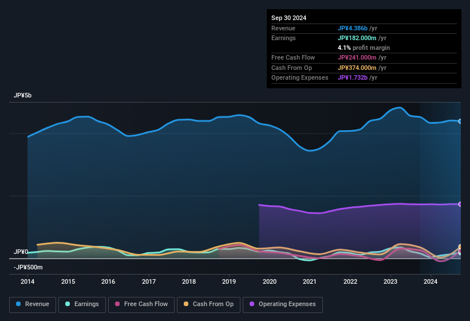Click the 4.1% profit margin text
This screenshot has height=321, width=470.
pos(364,48)
